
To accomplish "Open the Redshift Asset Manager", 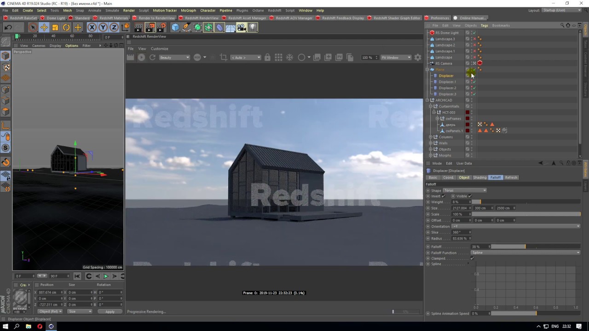I will pyautogui.click(x=244, y=18).
